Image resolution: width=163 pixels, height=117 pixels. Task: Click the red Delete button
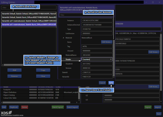[25, 107]
